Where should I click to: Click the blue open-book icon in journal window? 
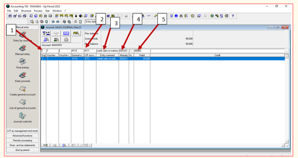66,34
